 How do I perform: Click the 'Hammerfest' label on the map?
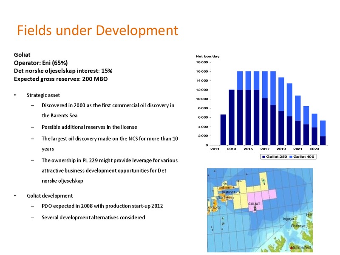click(x=301, y=247)
